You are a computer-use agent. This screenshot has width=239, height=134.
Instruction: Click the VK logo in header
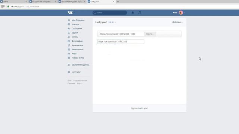(x=70, y=13)
